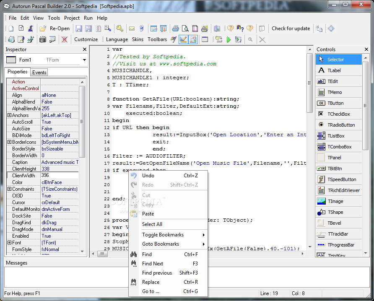Choose Undo from the context menu
The image size is (374, 301).
coord(168,176)
